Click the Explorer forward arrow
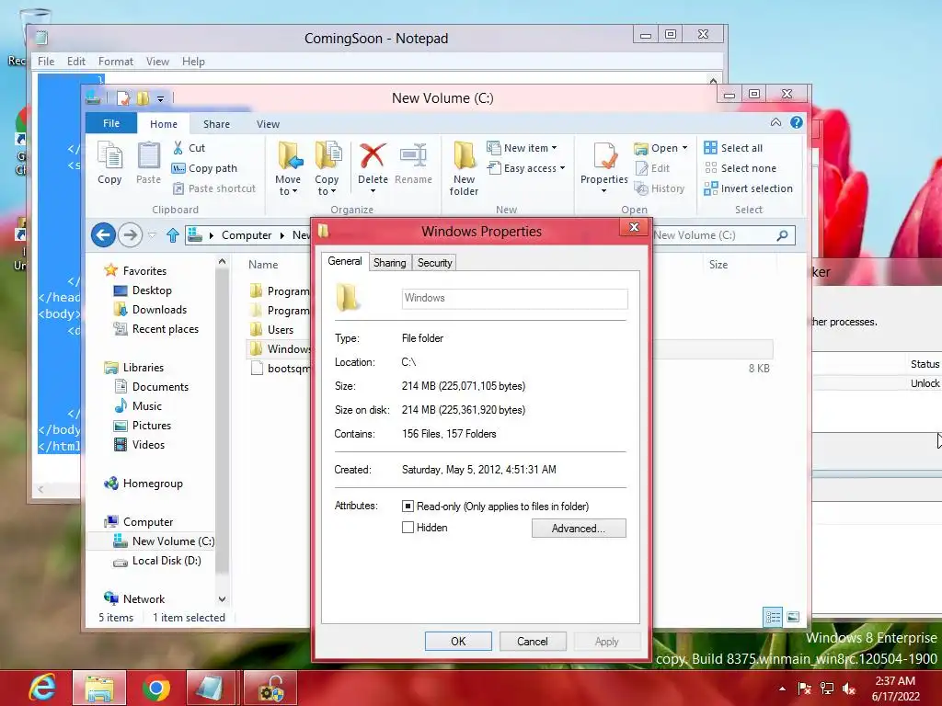The height and width of the screenshot is (706, 942). [x=130, y=234]
